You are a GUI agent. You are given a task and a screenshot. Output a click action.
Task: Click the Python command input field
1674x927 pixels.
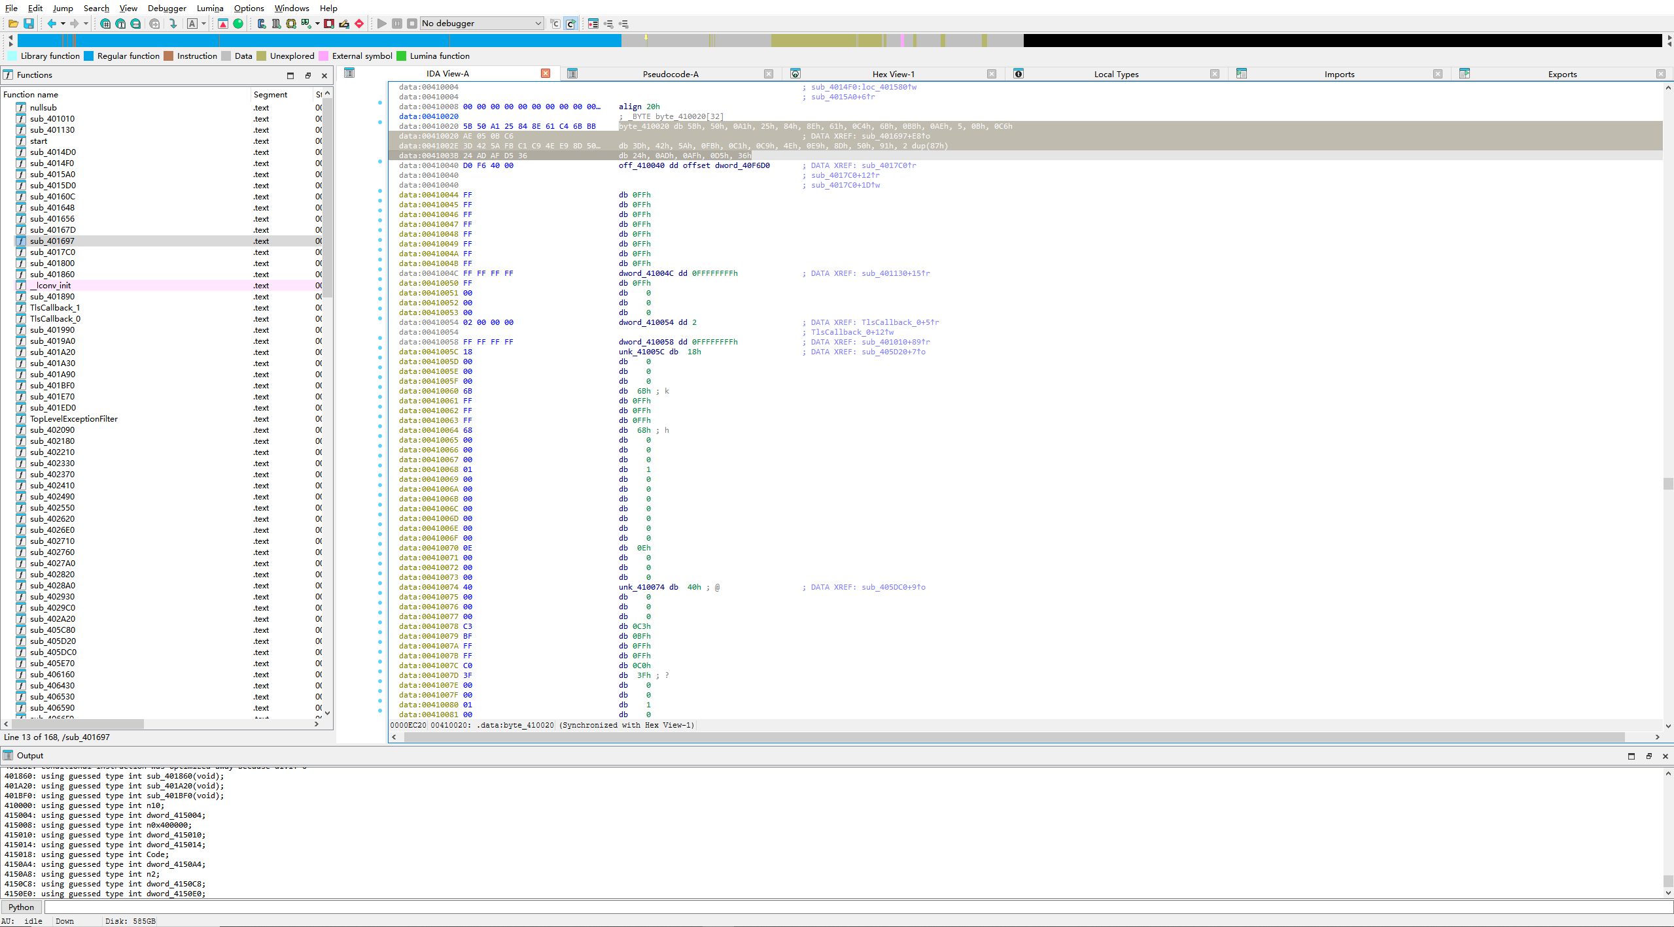850,907
